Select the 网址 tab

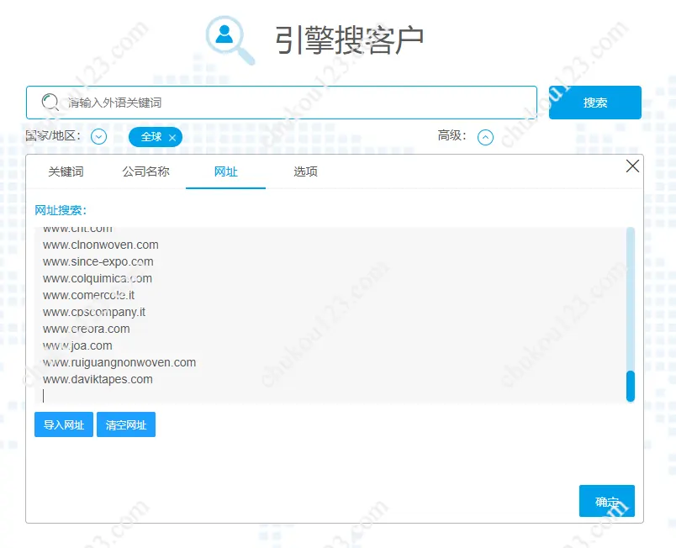coord(225,171)
